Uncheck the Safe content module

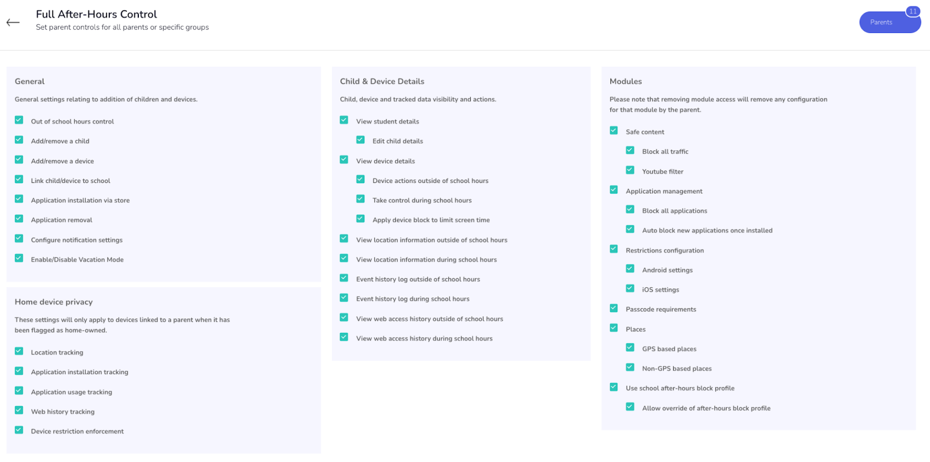point(614,131)
